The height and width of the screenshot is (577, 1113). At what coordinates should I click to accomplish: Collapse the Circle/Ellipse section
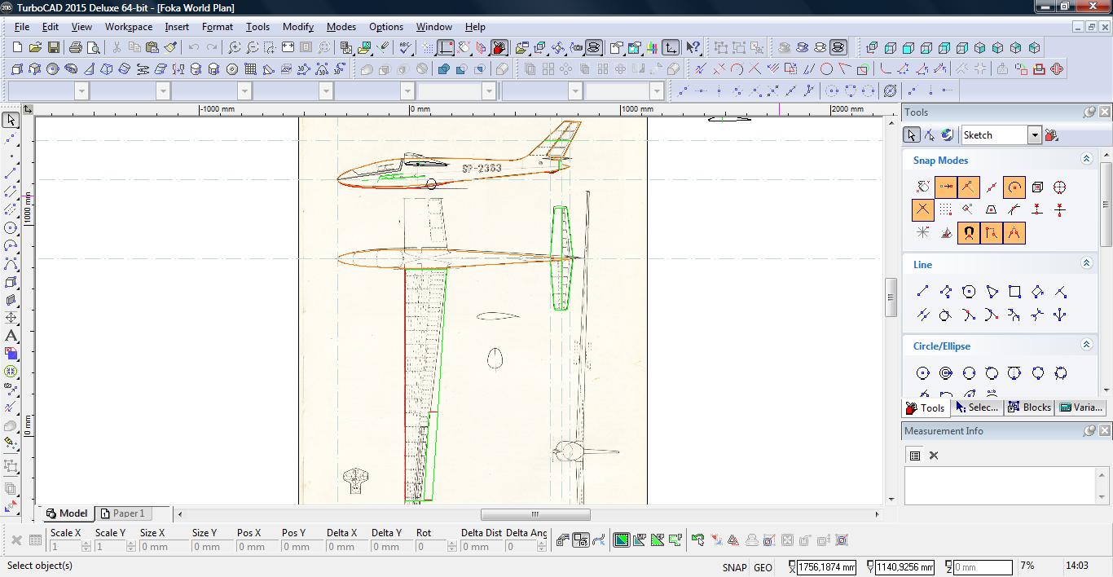click(x=1085, y=346)
